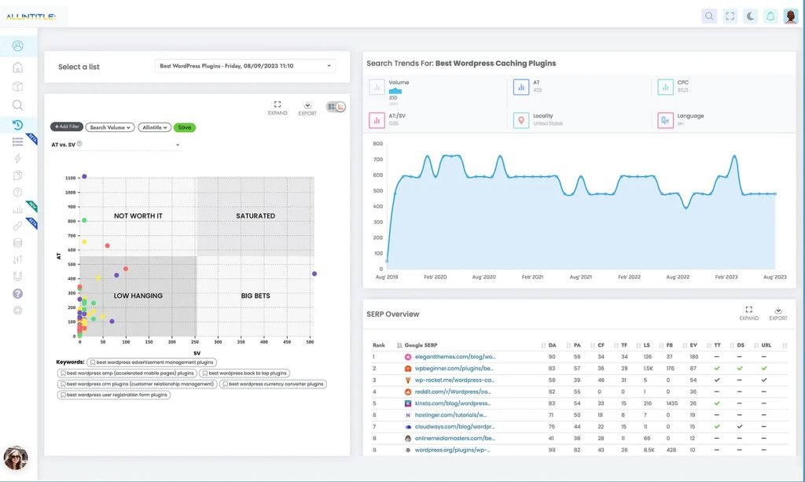Open the elegantthemes.com SERP link
This screenshot has height=482, width=805.
click(455, 357)
